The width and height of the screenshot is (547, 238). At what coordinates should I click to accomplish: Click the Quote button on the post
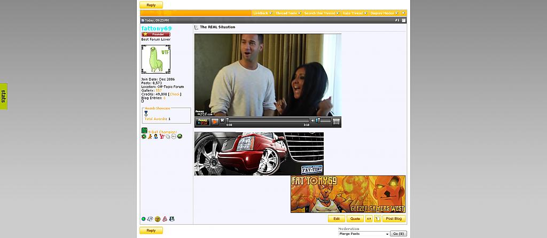[x=355, y=219]
